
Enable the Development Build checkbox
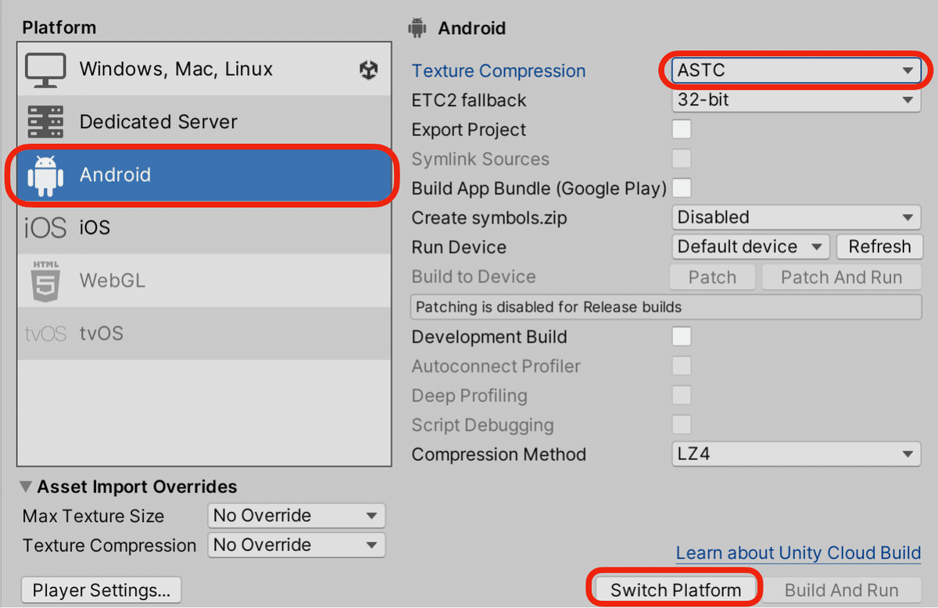point(682,337)
